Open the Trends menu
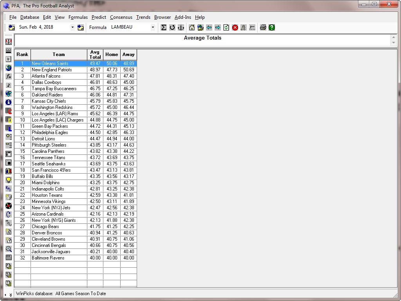Image resolution: width=401 pixels, height=301 pixels. (x=143, y=17)
